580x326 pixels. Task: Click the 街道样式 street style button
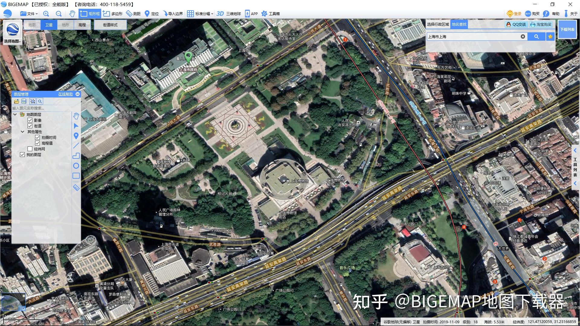point(110,25)
